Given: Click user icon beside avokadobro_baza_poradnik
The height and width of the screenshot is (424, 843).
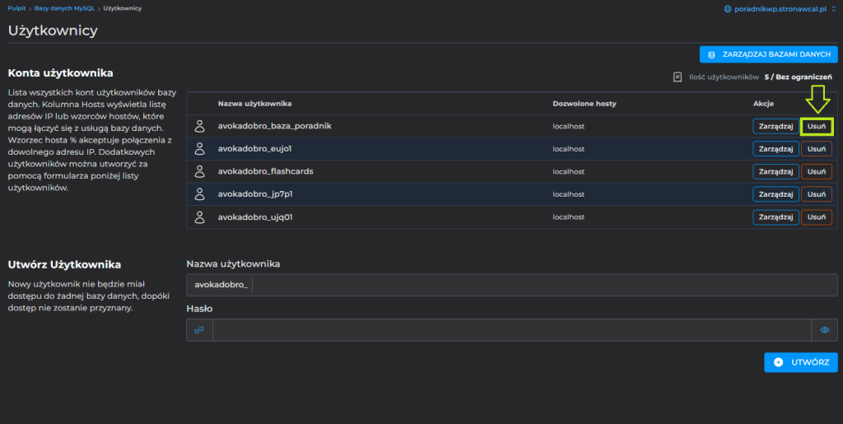Looking at the screenshot, I should (x=199, y=126).
